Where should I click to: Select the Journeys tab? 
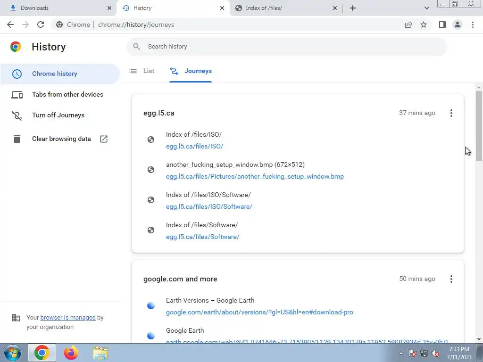click(x=191, y=71)
